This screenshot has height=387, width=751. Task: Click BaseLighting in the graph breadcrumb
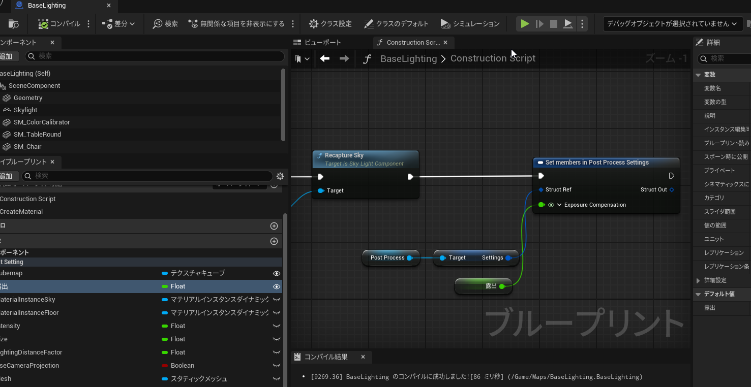tap(408, 58)
